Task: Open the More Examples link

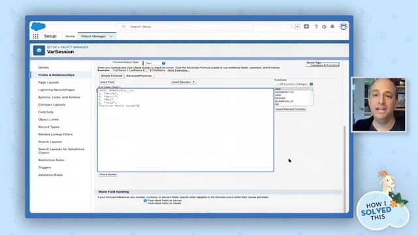Action: [x=178, y=70]
